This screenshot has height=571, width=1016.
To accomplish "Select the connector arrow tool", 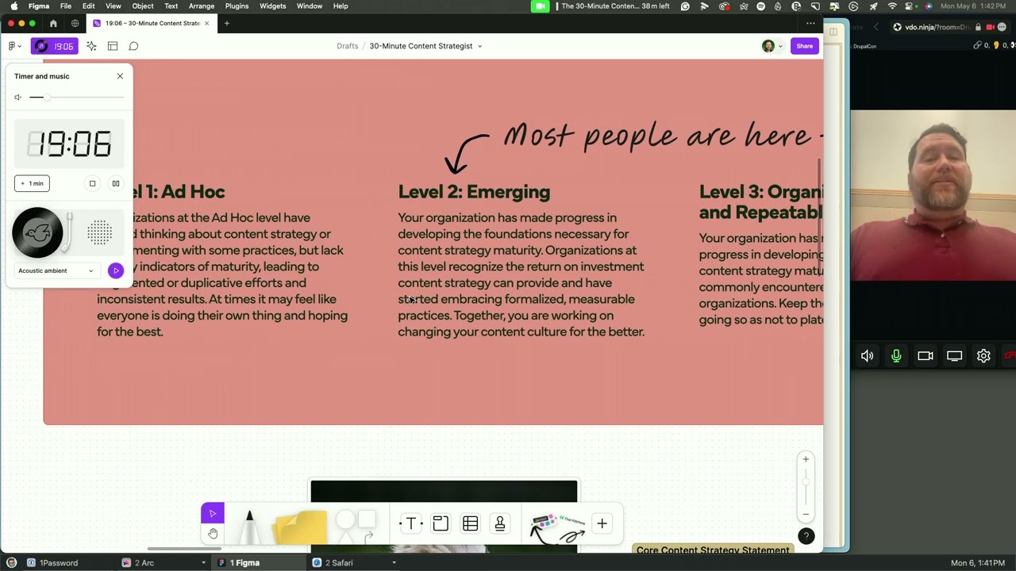I will 368,538.
